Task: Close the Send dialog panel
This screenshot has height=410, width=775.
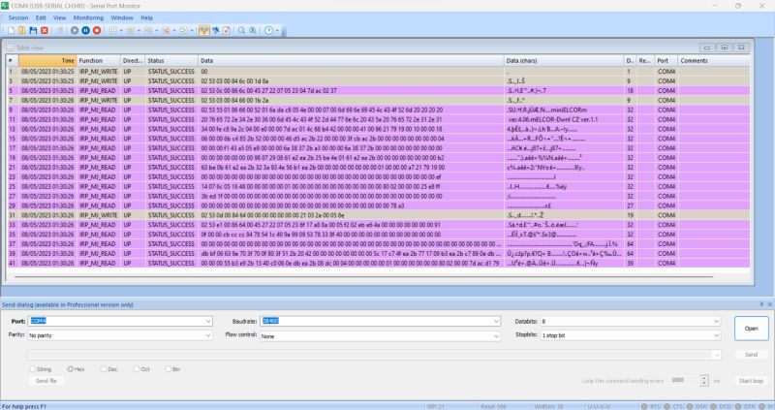Action: pyautogui.click(x=769, y=304)
